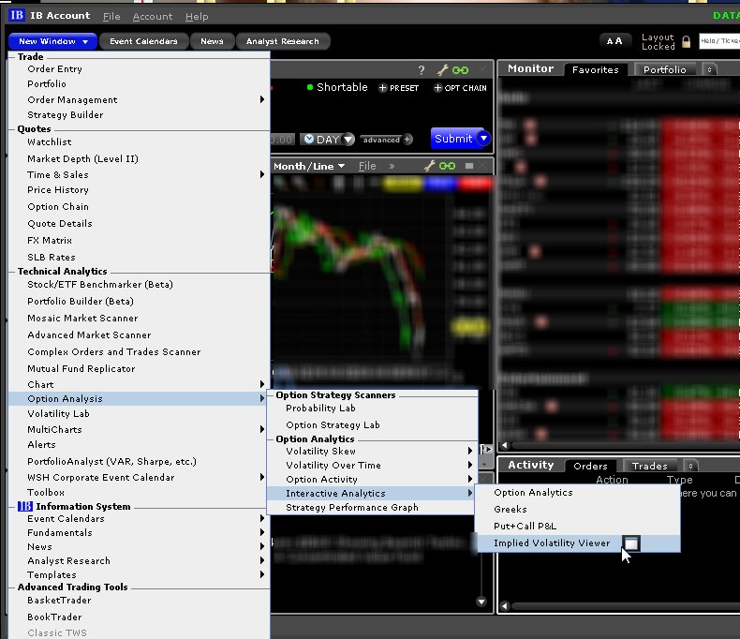Click the wrench configure icon in order entry panel
Viewport: 740px width, 639px height.
[x=442, y=71]
